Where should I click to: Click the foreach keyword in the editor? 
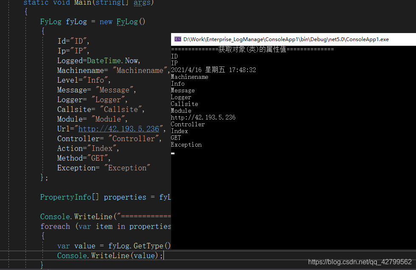tap(55, 226)
